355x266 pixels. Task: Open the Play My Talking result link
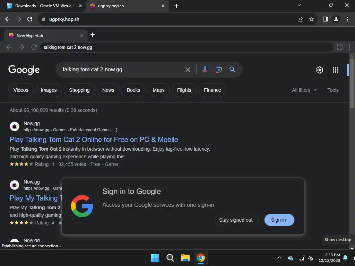point(36,198)
